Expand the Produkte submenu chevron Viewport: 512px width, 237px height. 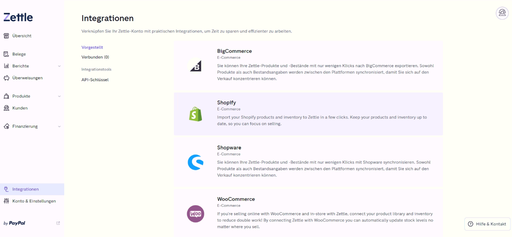59,96
